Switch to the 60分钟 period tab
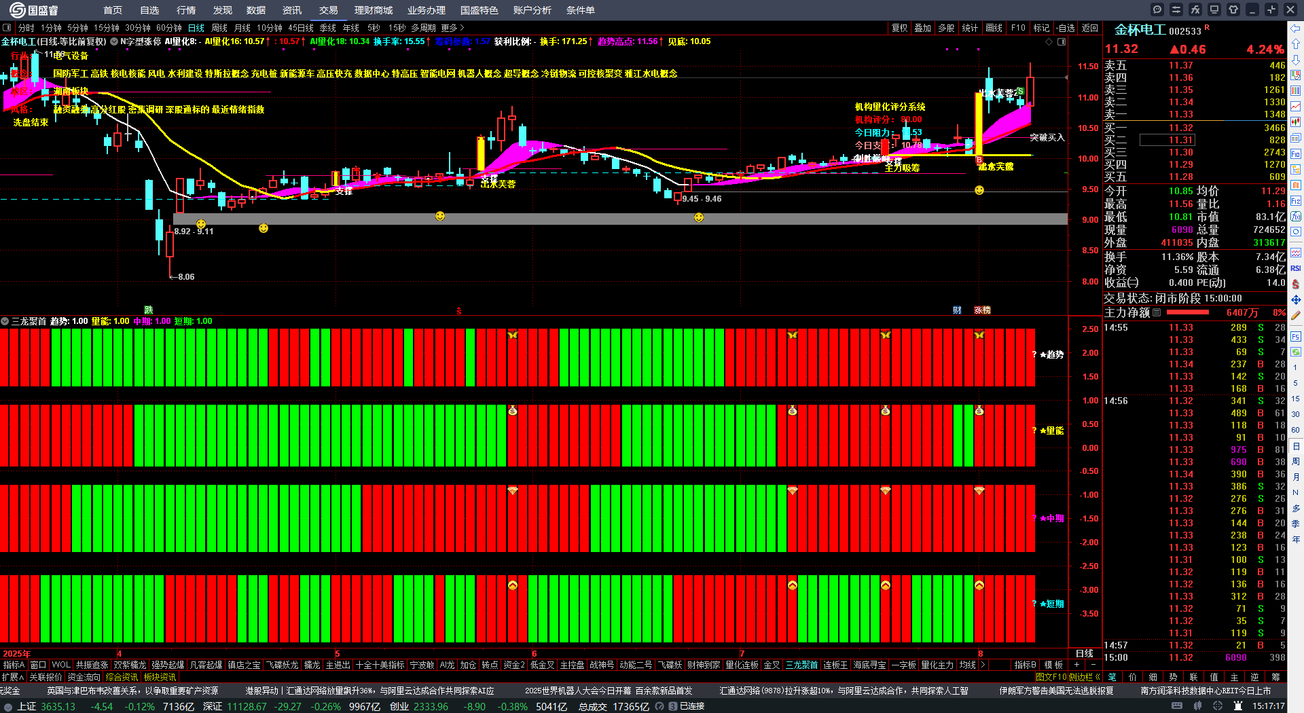Screen dimensions: 1304x713 169,28
